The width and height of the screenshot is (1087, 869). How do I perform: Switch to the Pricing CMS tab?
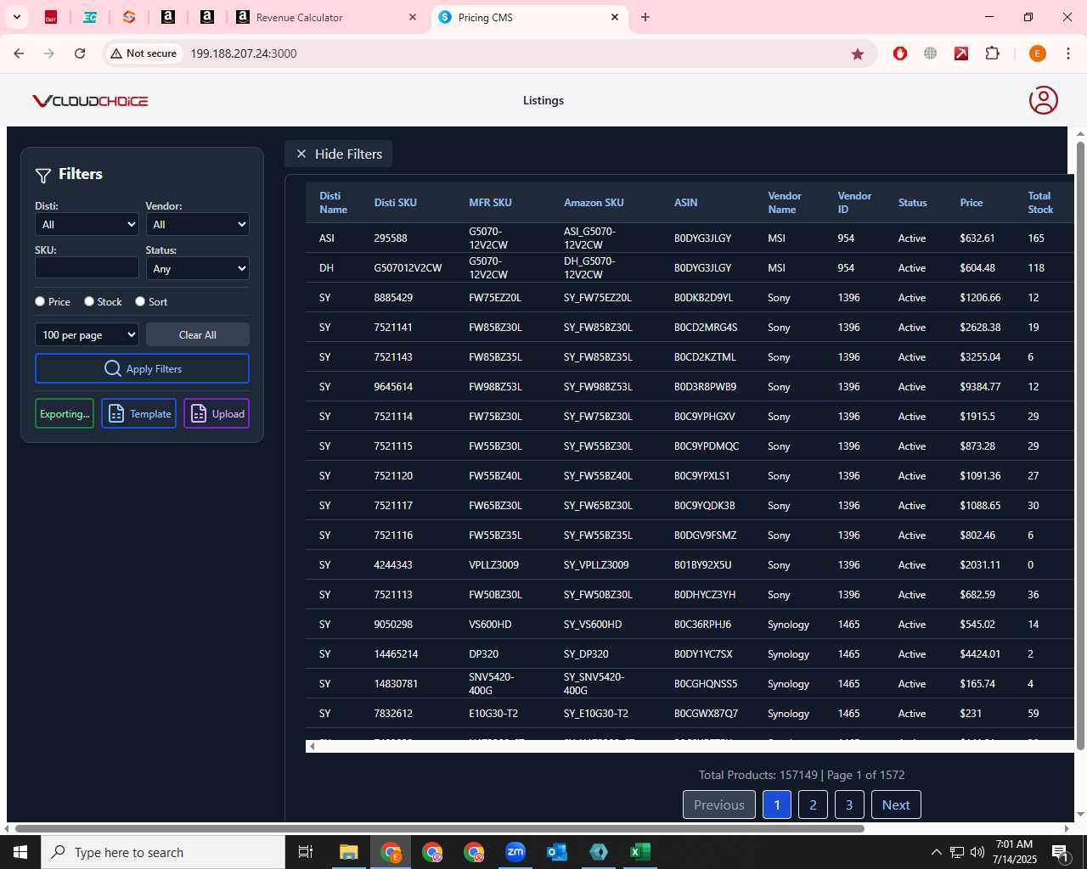click(528, 17)
